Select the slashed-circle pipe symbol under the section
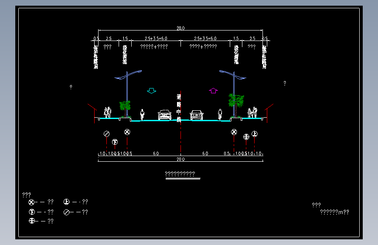The height and width of the screenshot is (245, 378). 106,134
